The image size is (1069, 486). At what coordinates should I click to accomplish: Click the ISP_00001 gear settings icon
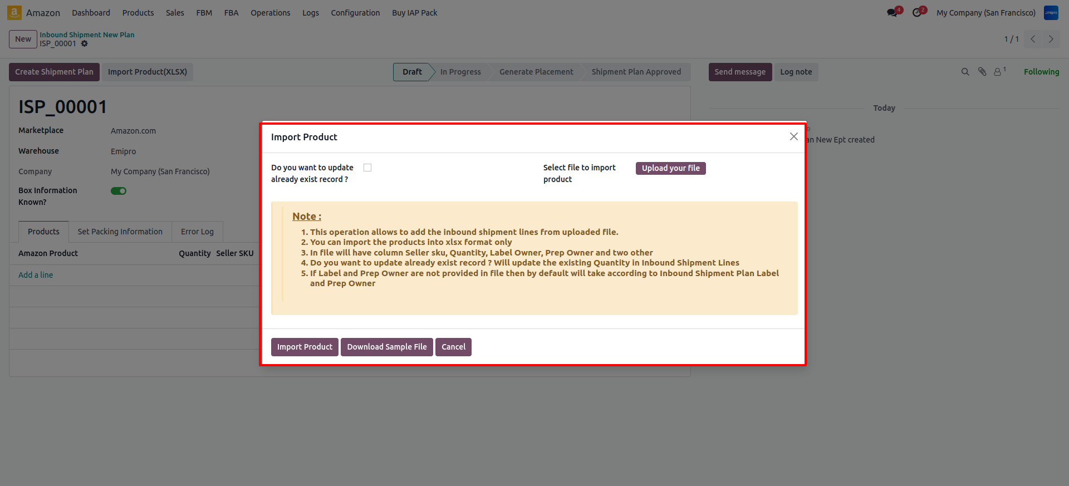85,43
